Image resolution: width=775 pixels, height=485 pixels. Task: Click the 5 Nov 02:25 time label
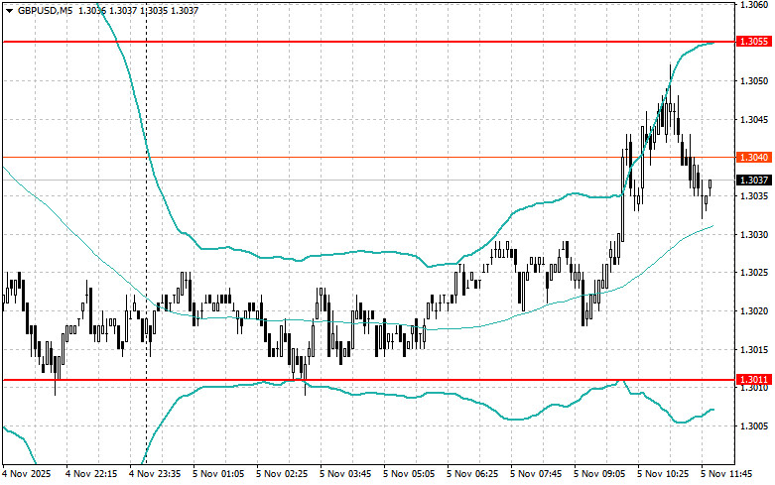tap(282, 474)
